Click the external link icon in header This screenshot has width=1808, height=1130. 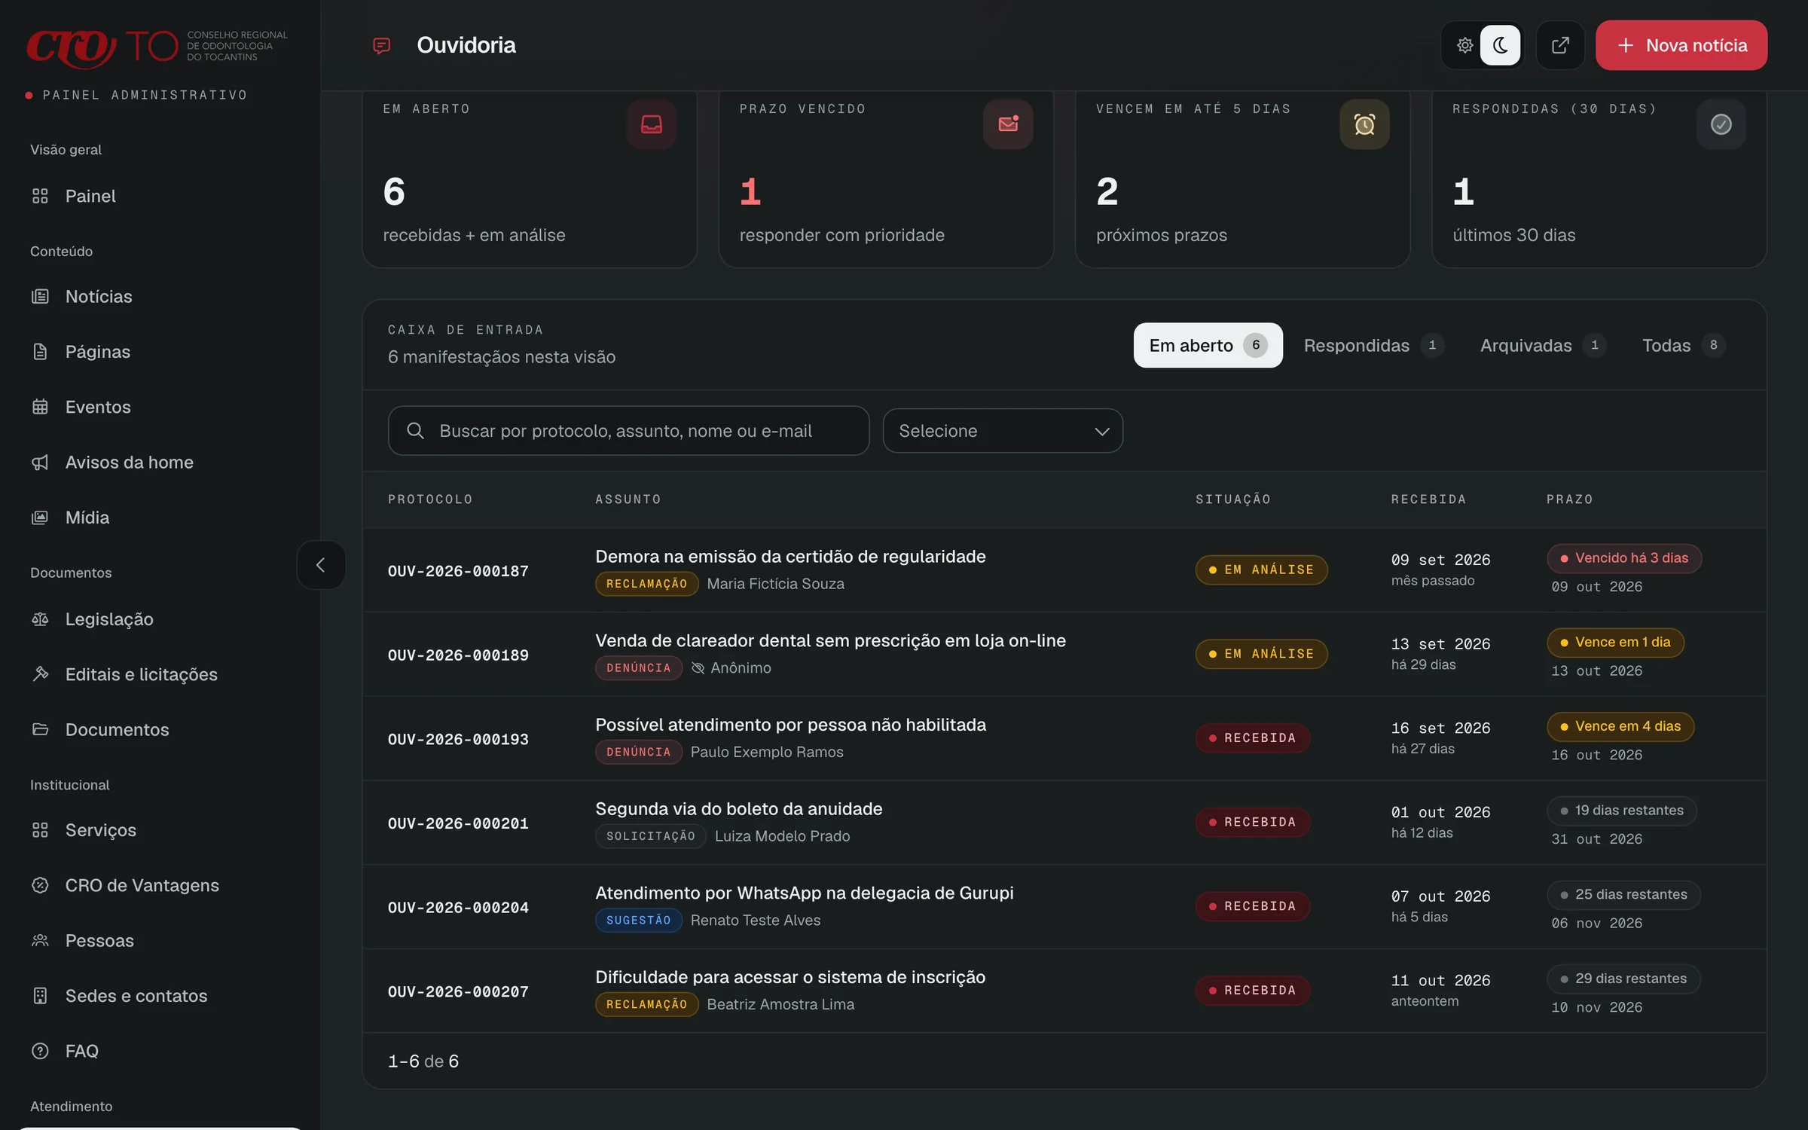point(1560,45)
